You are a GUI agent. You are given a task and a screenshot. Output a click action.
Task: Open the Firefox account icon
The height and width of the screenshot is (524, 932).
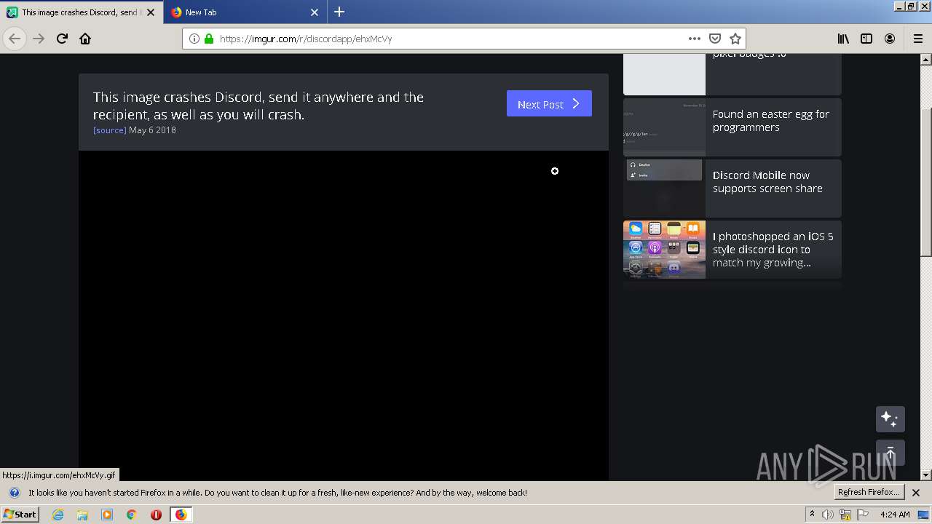(890, 39)
